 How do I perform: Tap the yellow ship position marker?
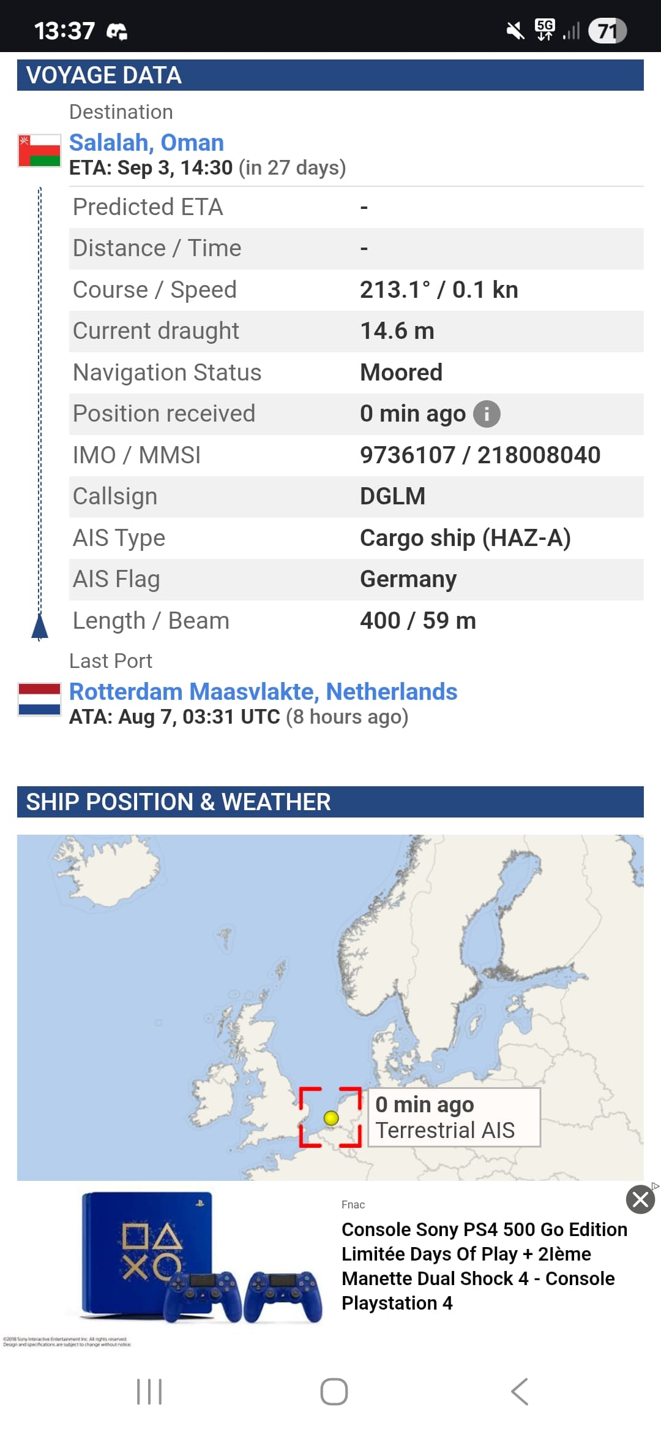331,1118
